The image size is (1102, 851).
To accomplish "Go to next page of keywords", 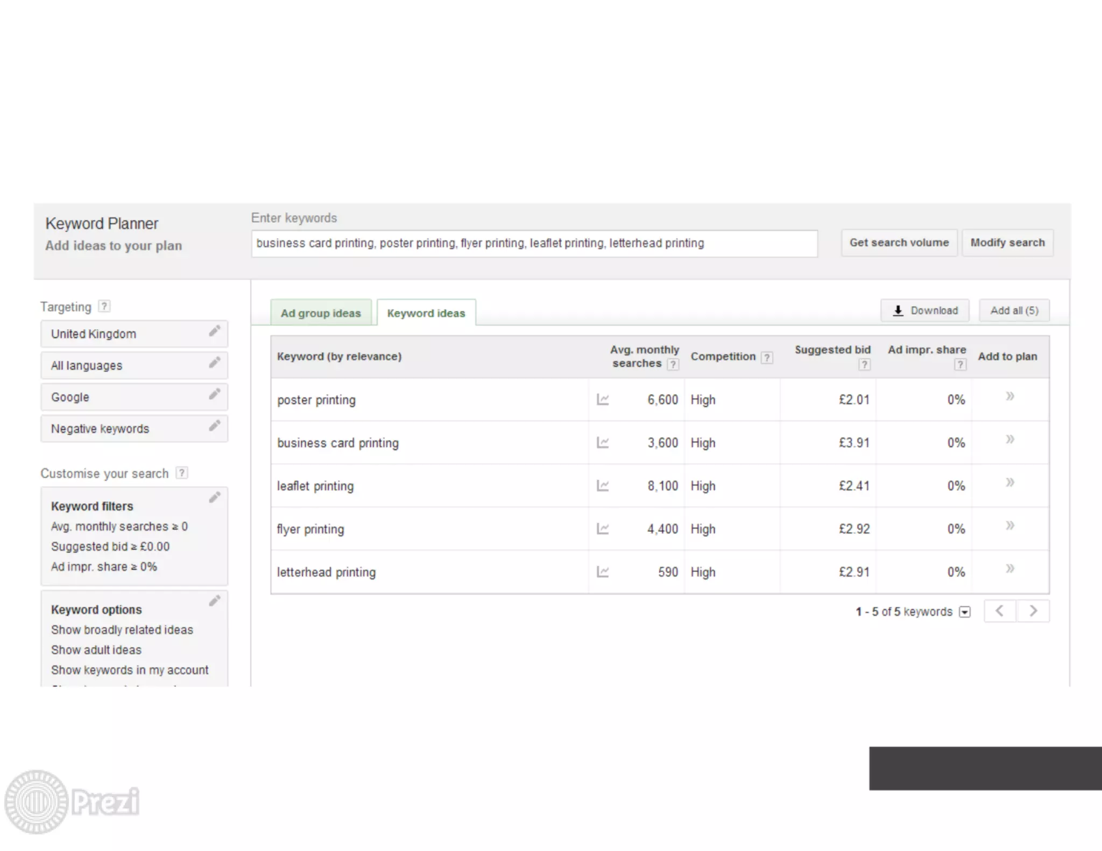I will click(1033, 611).
